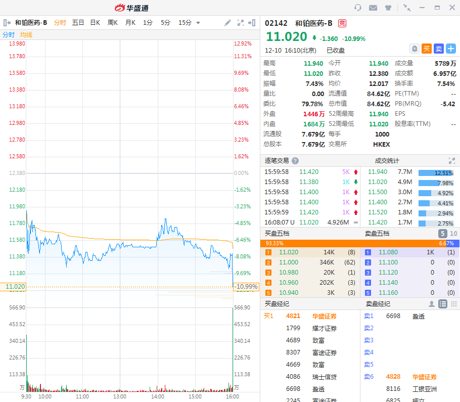Select ask level 1 at 11.080
460x402 pixels.
[x=410, y=252]
